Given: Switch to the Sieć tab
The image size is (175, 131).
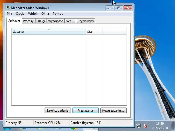Looking at the screenshot, I should tap(70, 21).
